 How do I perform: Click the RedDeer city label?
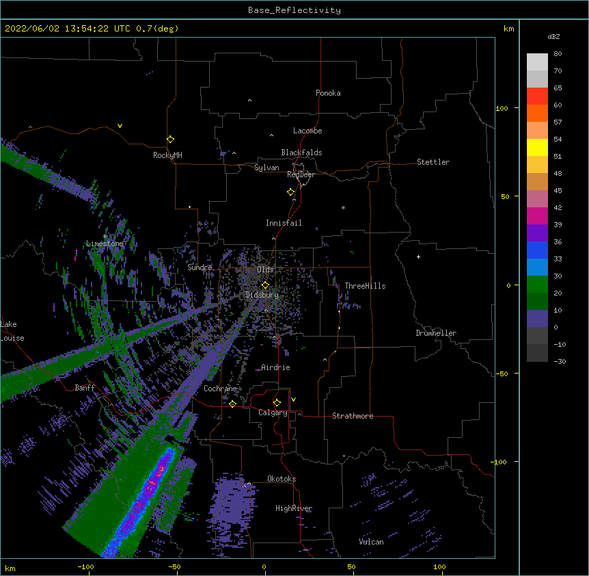click(x=301, y=174)
